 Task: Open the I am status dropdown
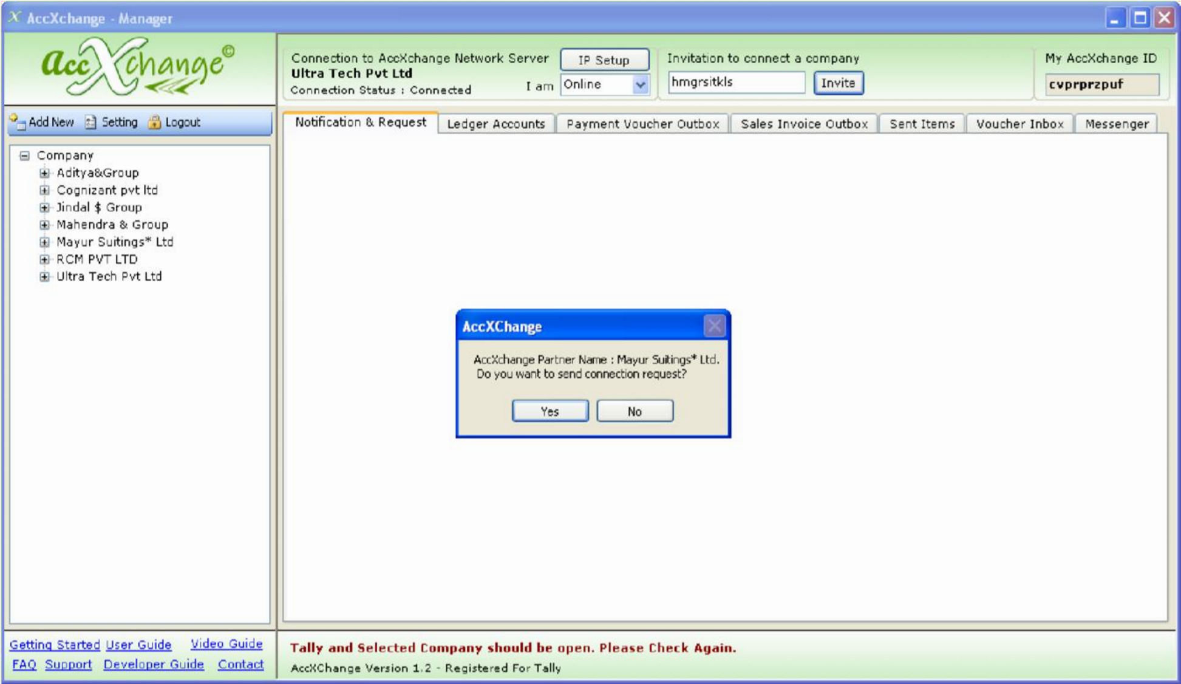[640, 85]
